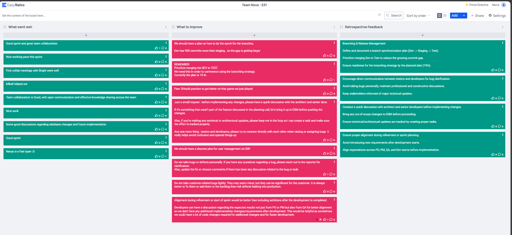Open options for the 'REMEMBER' card

coord(334,64)
